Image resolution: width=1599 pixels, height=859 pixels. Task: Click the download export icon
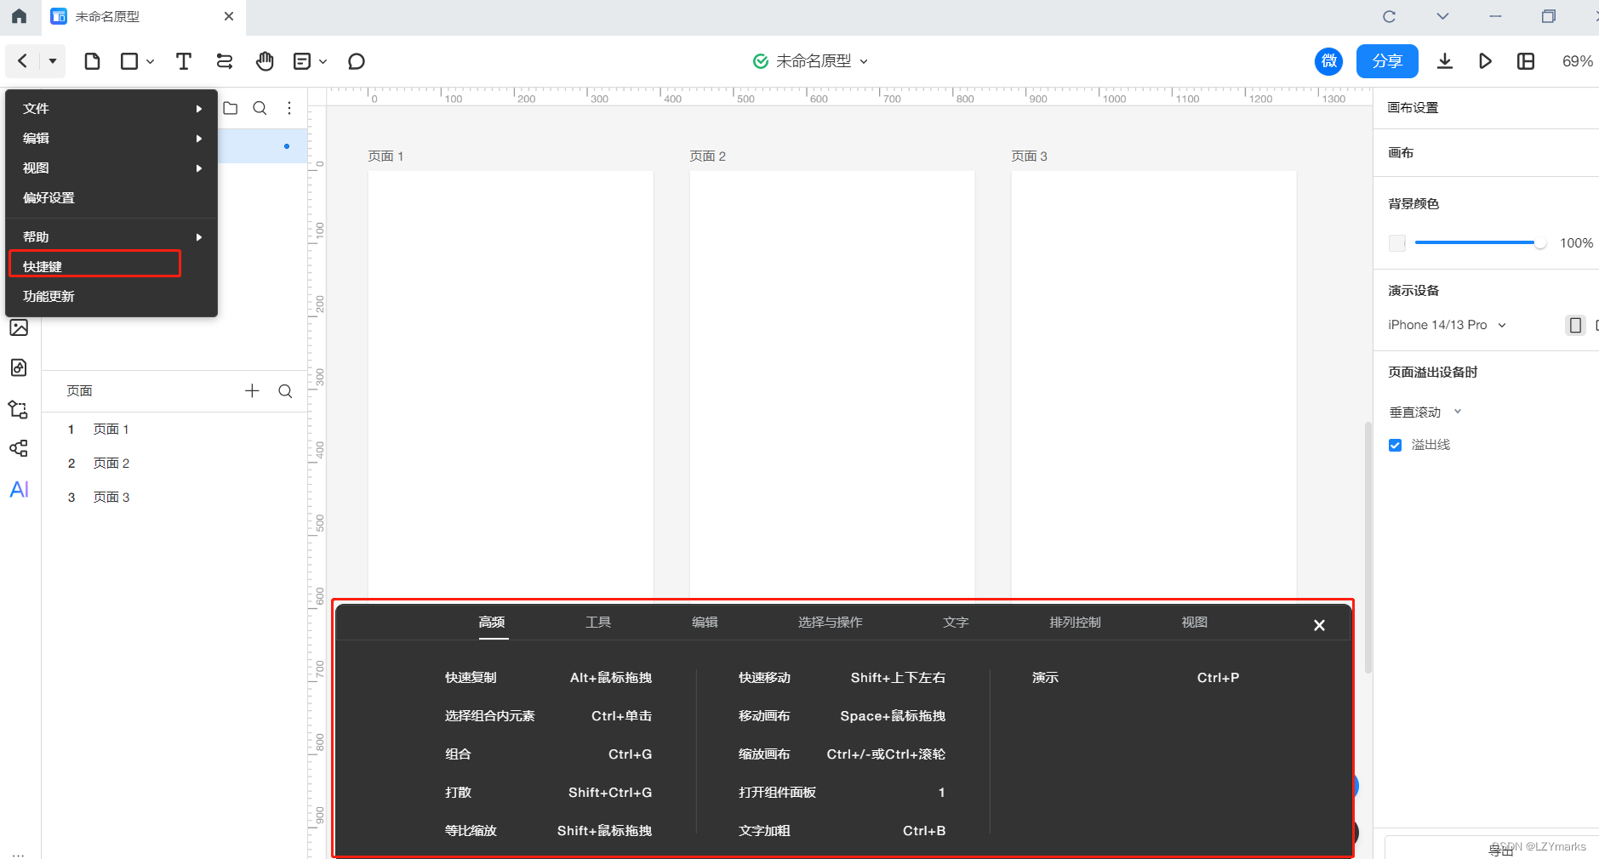click(1444, 61)
